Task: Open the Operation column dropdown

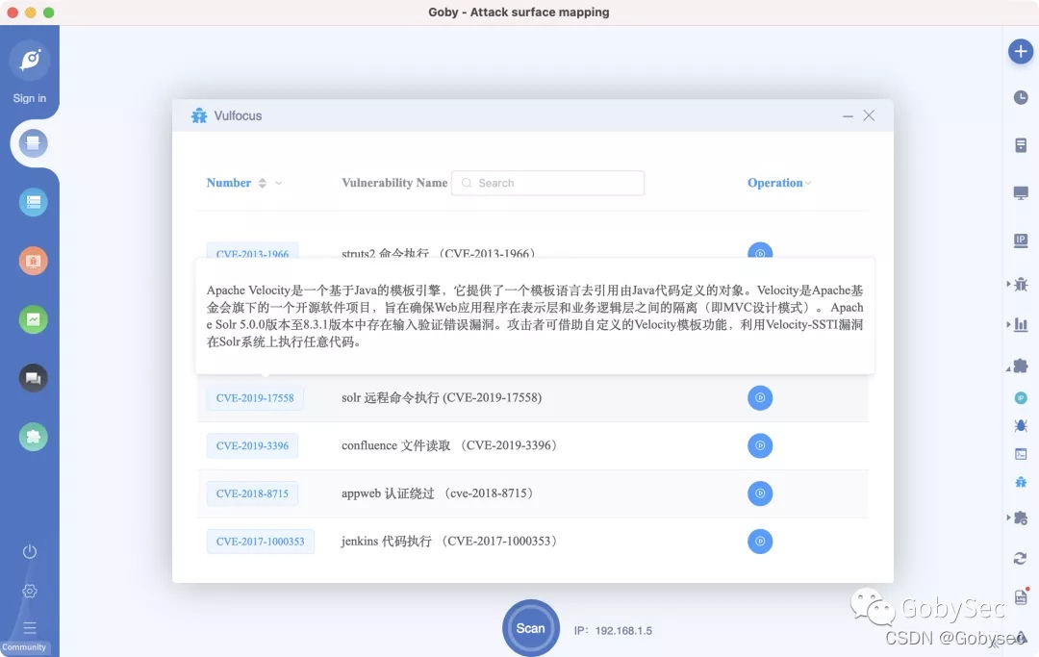Action: (808, 183)
